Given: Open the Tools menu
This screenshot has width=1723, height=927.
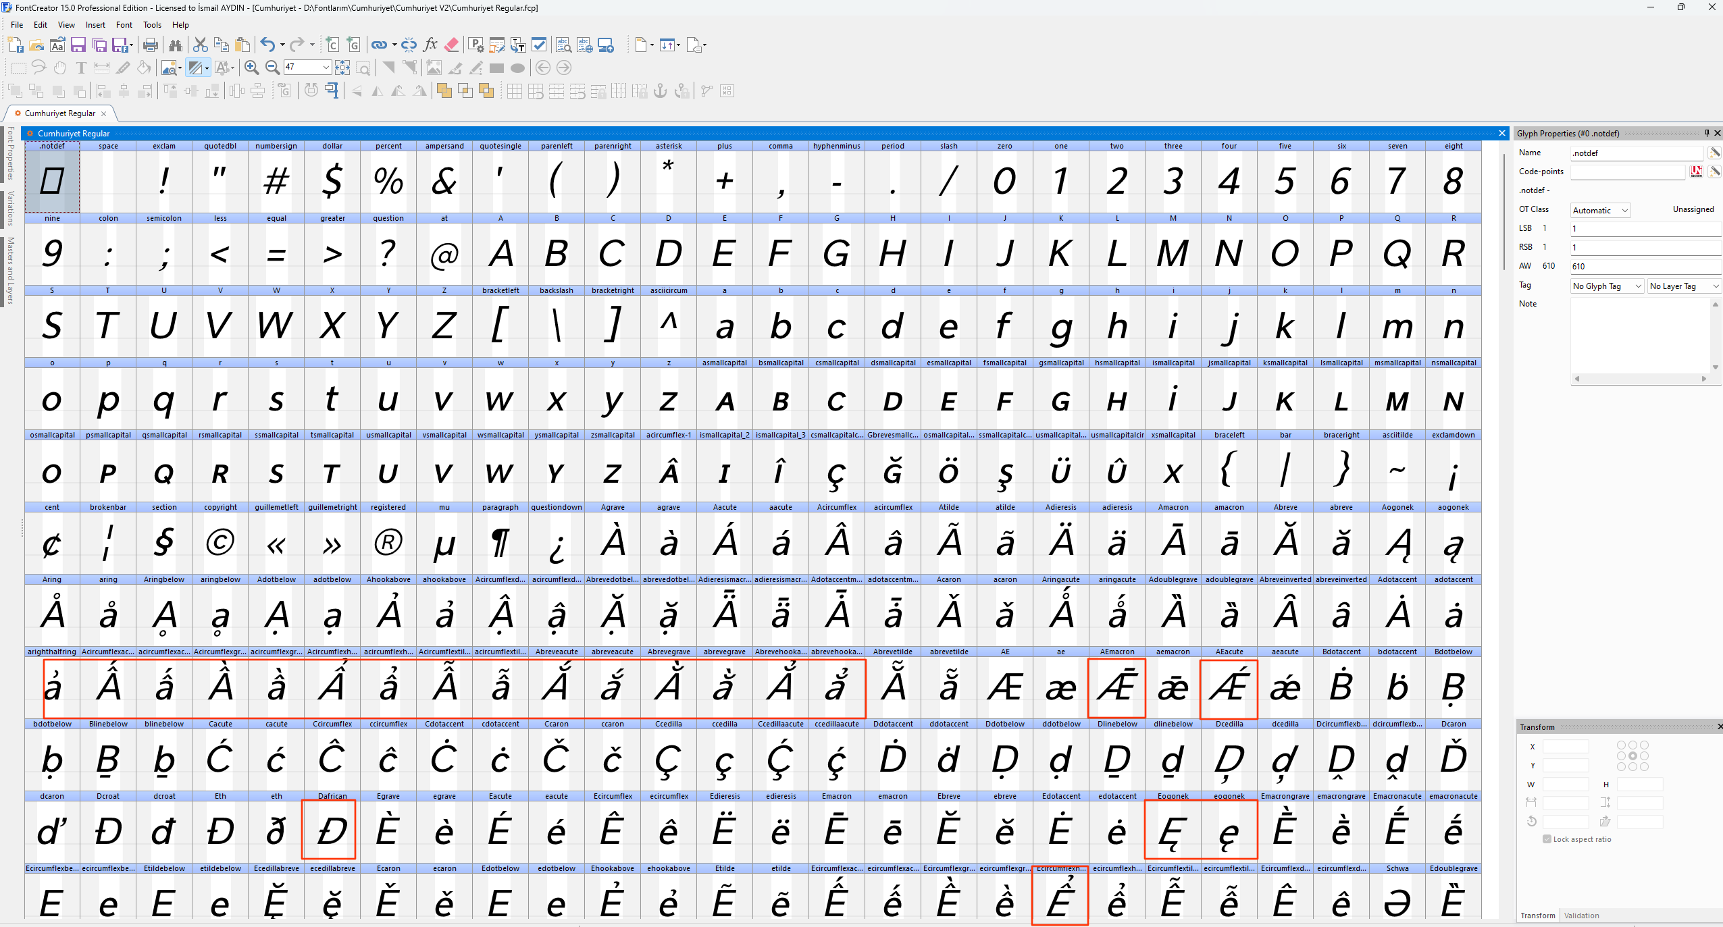Looking at the screenshot, I should 152,25.
